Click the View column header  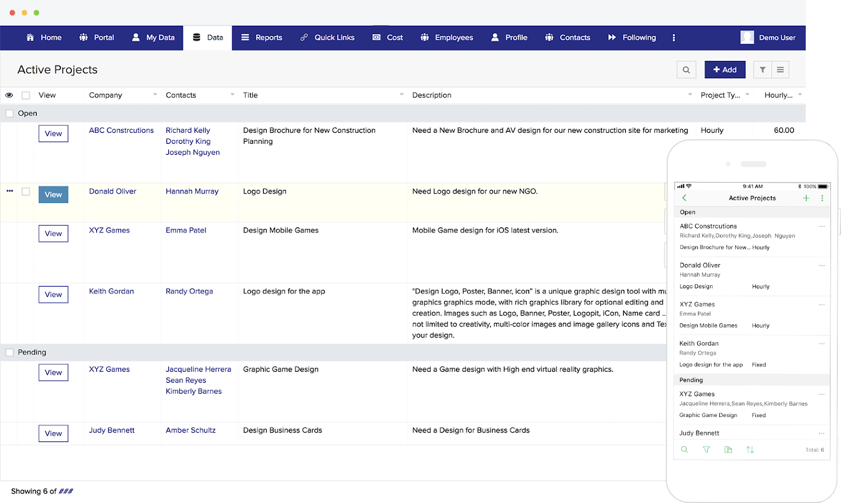coord(47,95)
